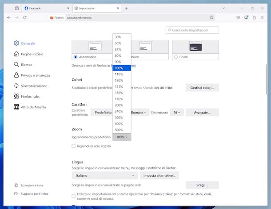The width and height of the screenshot is (271, 209).
Task: Open Altro da Mozilla section
Action: point(30,107)
